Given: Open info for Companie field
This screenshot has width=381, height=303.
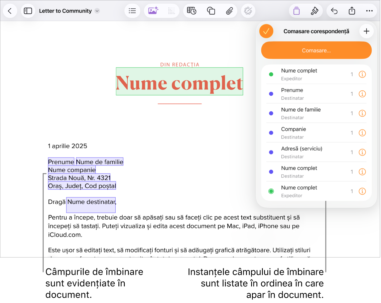Looking at the screenshot, I should 362,133.
